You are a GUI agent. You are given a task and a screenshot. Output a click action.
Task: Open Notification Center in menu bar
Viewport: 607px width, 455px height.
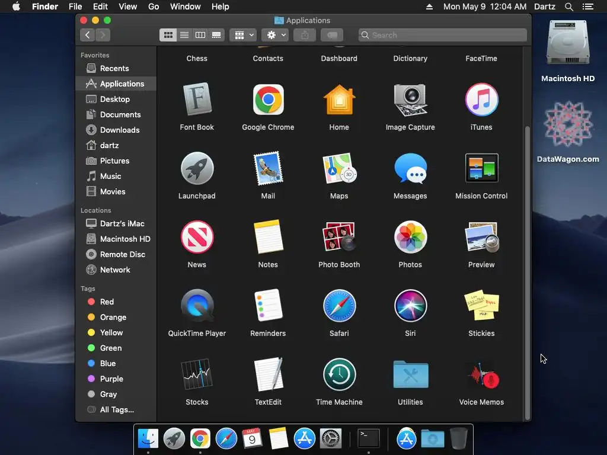(x=587, y=7)
